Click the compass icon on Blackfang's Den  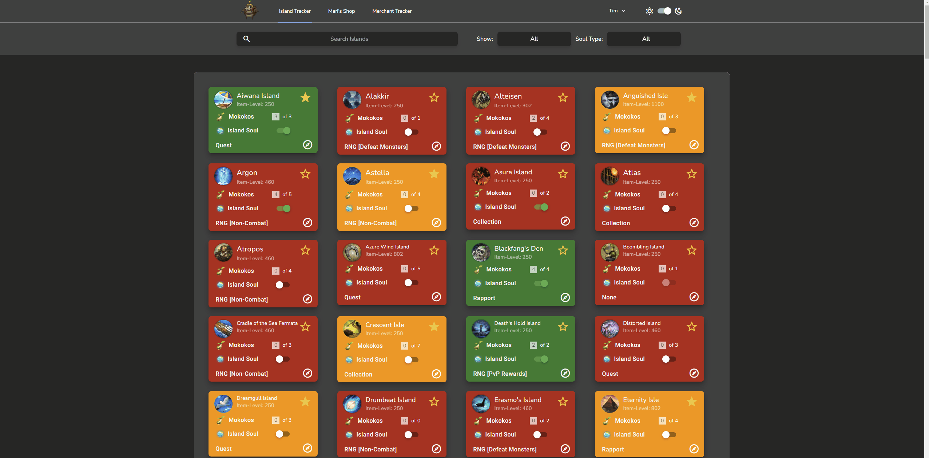coord(565,297)
